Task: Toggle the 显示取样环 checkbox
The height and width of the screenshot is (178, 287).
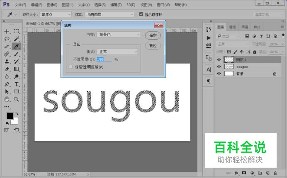Action: [x=141, y=14]
